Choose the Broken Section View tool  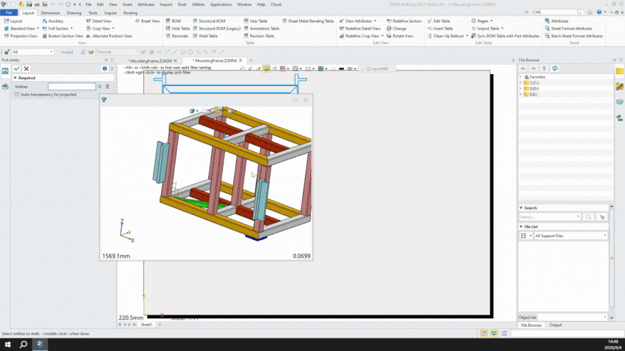[x=62, y=36]
